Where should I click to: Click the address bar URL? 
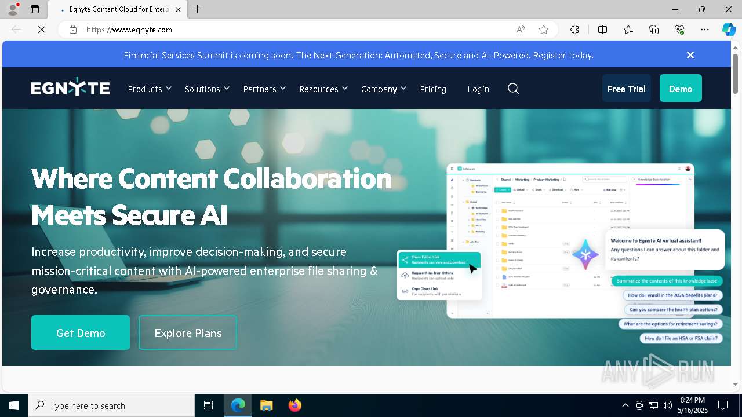129,30
